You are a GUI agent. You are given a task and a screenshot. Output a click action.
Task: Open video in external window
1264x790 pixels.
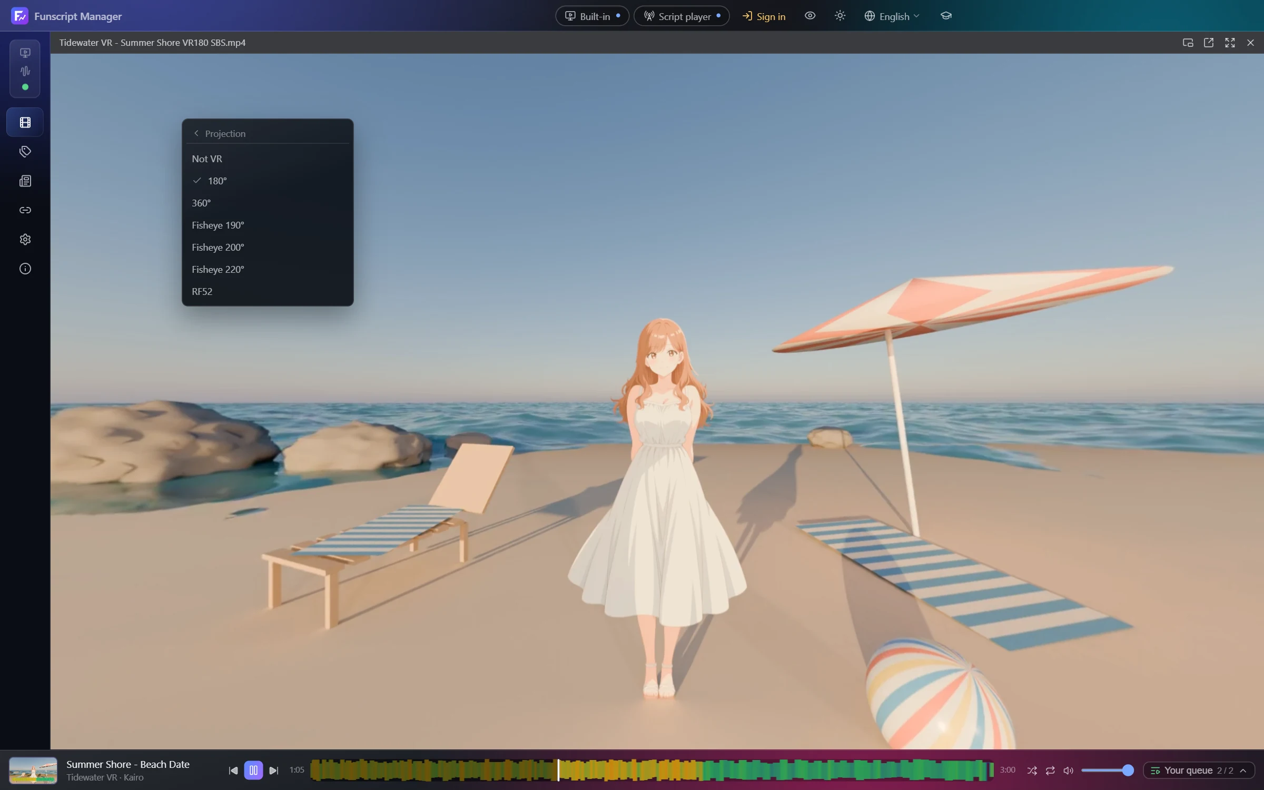[x=1209, y=43]
